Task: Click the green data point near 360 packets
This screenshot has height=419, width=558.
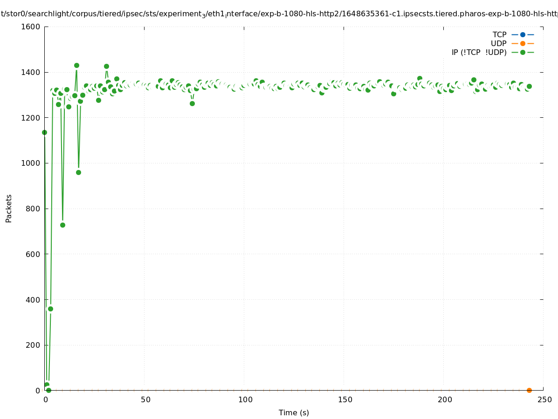Action: click(x=50, y=309)
